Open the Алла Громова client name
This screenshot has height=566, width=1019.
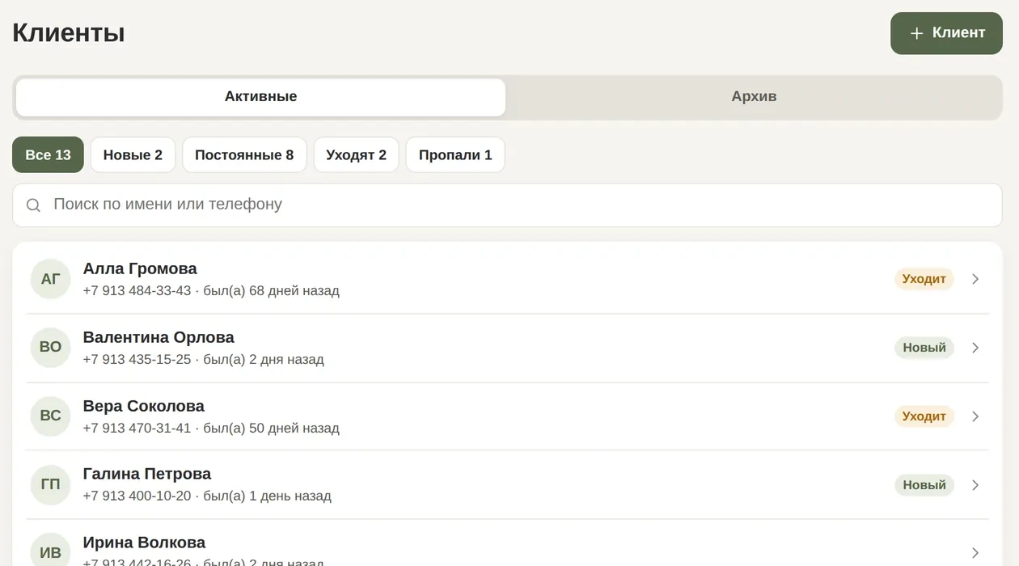[x=140, y=268]
